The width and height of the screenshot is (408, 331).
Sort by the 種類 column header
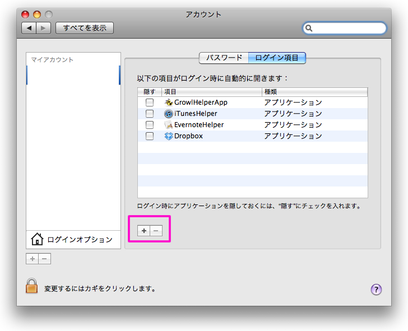point(314,92)
